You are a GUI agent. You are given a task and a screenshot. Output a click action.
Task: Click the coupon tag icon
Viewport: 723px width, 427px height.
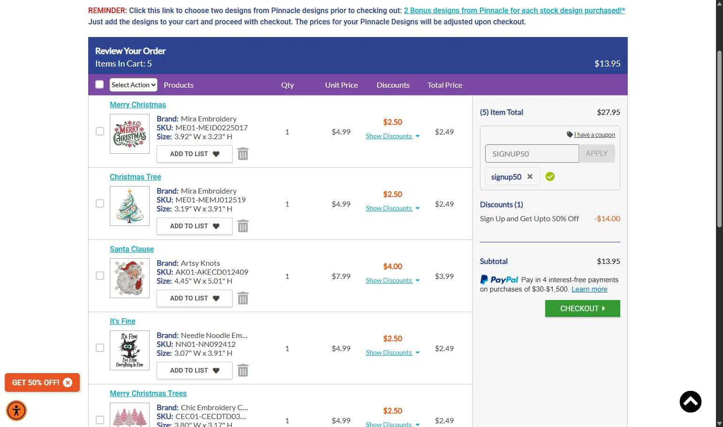[570, 135]
